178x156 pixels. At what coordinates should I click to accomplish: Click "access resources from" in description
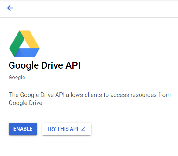pyautogui.click(x=140, y=95)
